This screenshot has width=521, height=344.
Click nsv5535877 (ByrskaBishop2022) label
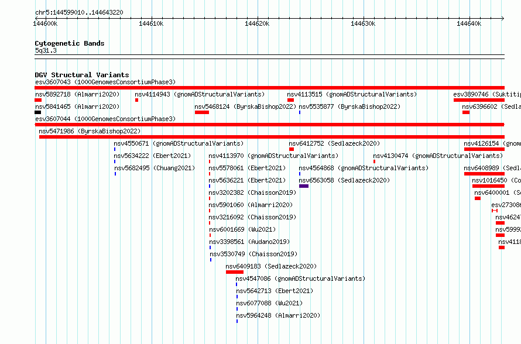[x=349, y=106]
